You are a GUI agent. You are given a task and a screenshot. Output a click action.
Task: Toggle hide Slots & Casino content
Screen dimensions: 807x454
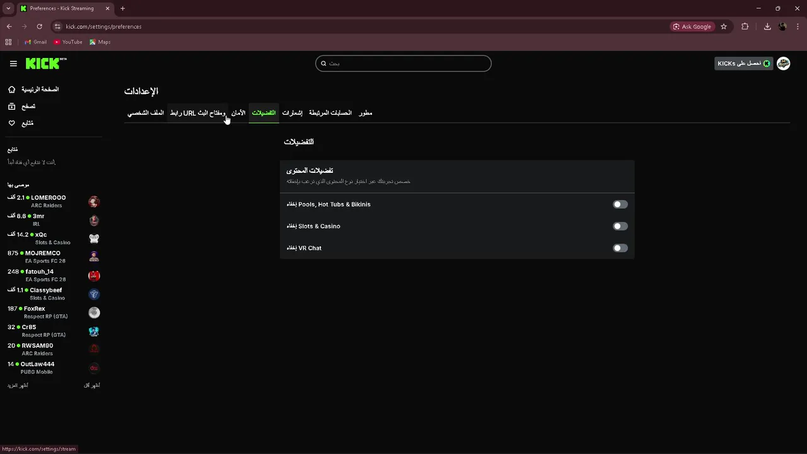620,226
